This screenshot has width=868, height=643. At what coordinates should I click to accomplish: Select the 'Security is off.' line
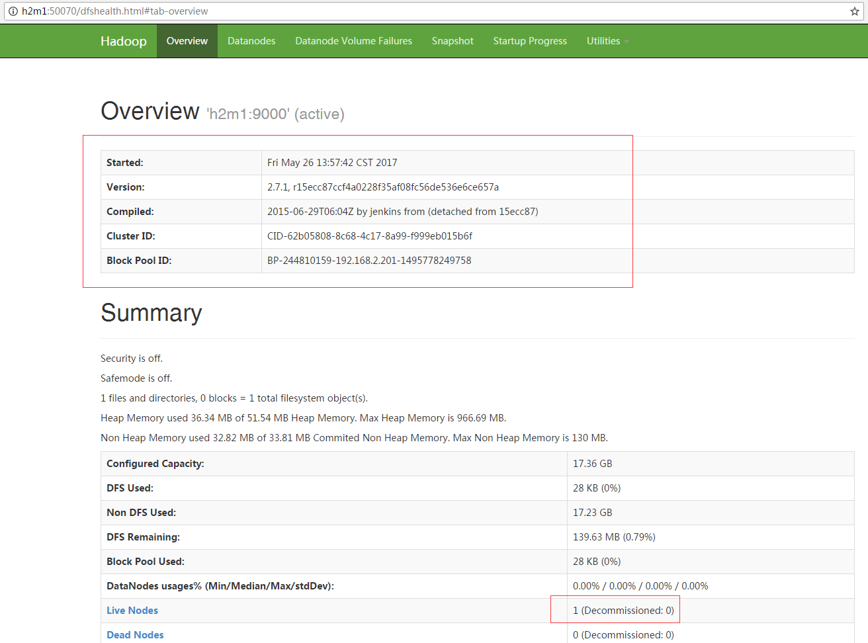coord(132,359)
